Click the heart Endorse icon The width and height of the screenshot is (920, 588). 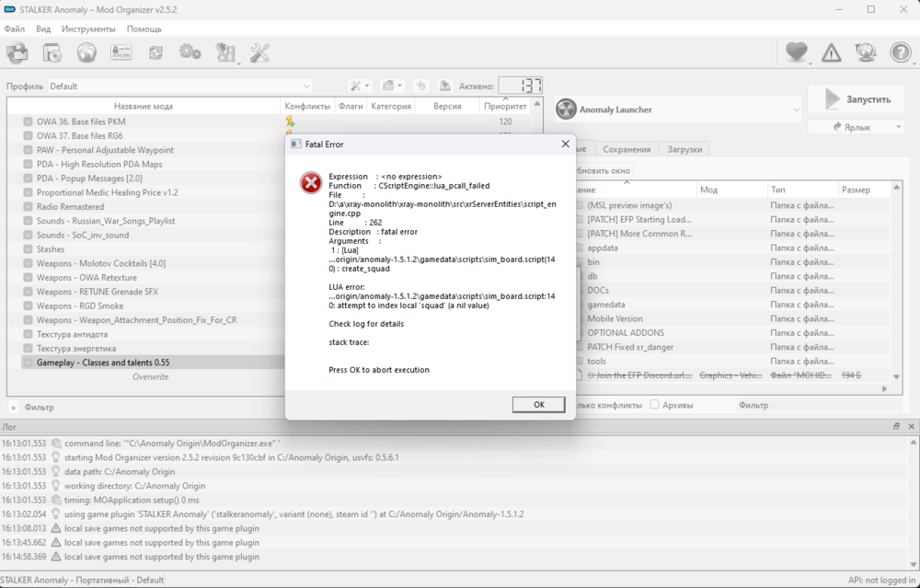[796, 53]
